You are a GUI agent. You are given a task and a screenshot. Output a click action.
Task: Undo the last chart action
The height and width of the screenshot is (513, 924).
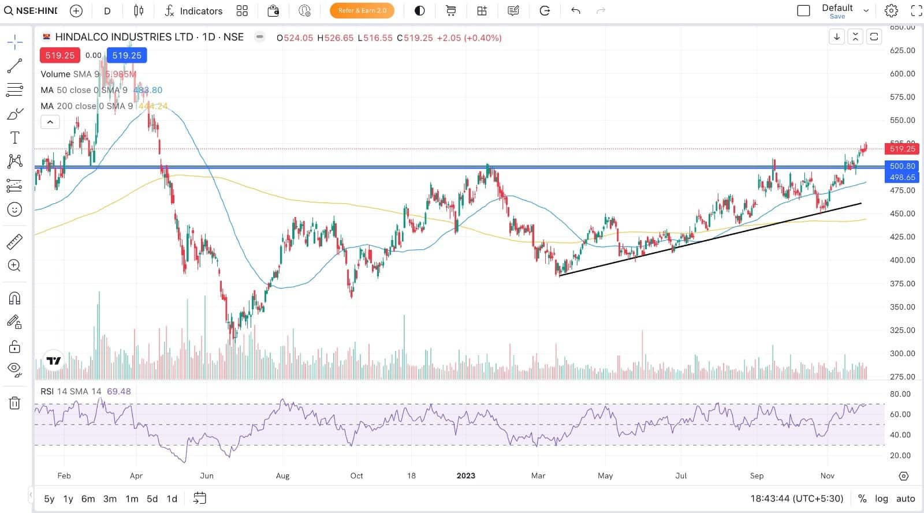(576, 10)
